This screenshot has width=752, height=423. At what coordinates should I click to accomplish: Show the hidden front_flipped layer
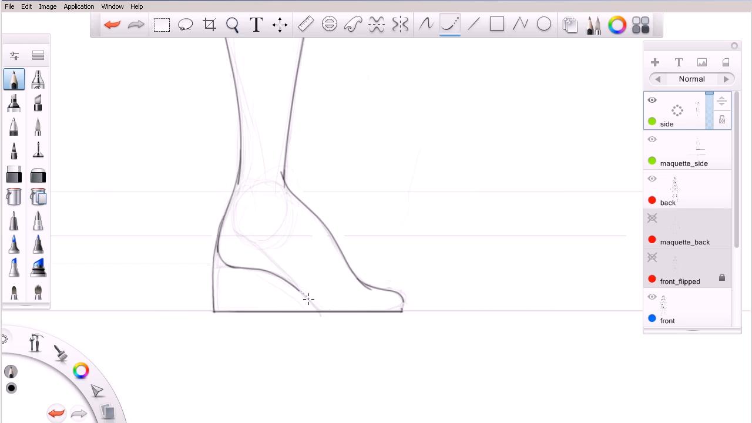click(x=652, y=258)
